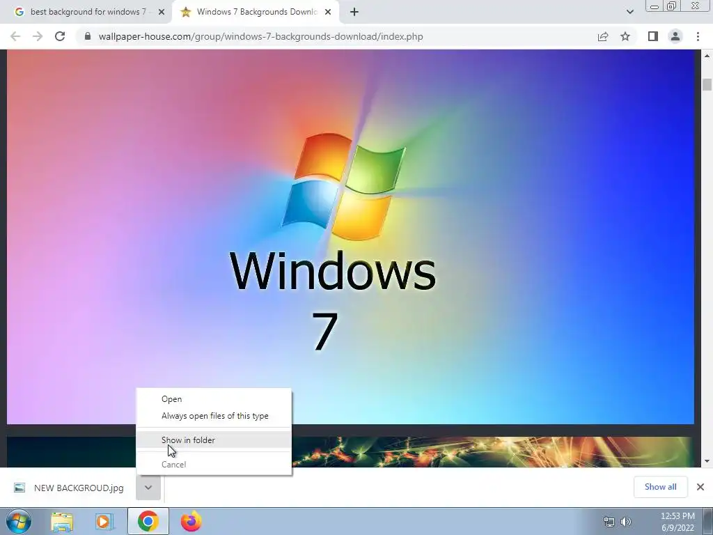Reload the page with the refresh icon
Image resolution: width=713 pixels, height=535 pixels.
(60, 36)
